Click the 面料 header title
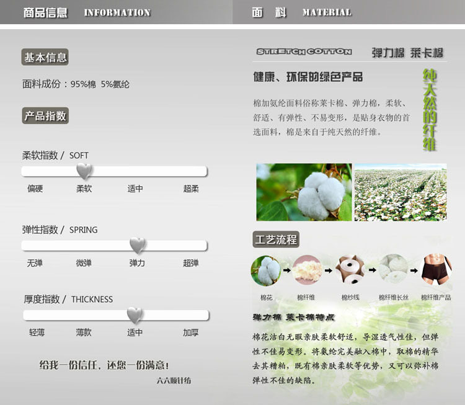 click(269, 12)
